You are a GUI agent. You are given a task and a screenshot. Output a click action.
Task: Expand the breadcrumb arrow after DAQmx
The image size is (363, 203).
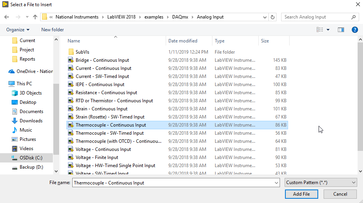(x=193, y=17)
